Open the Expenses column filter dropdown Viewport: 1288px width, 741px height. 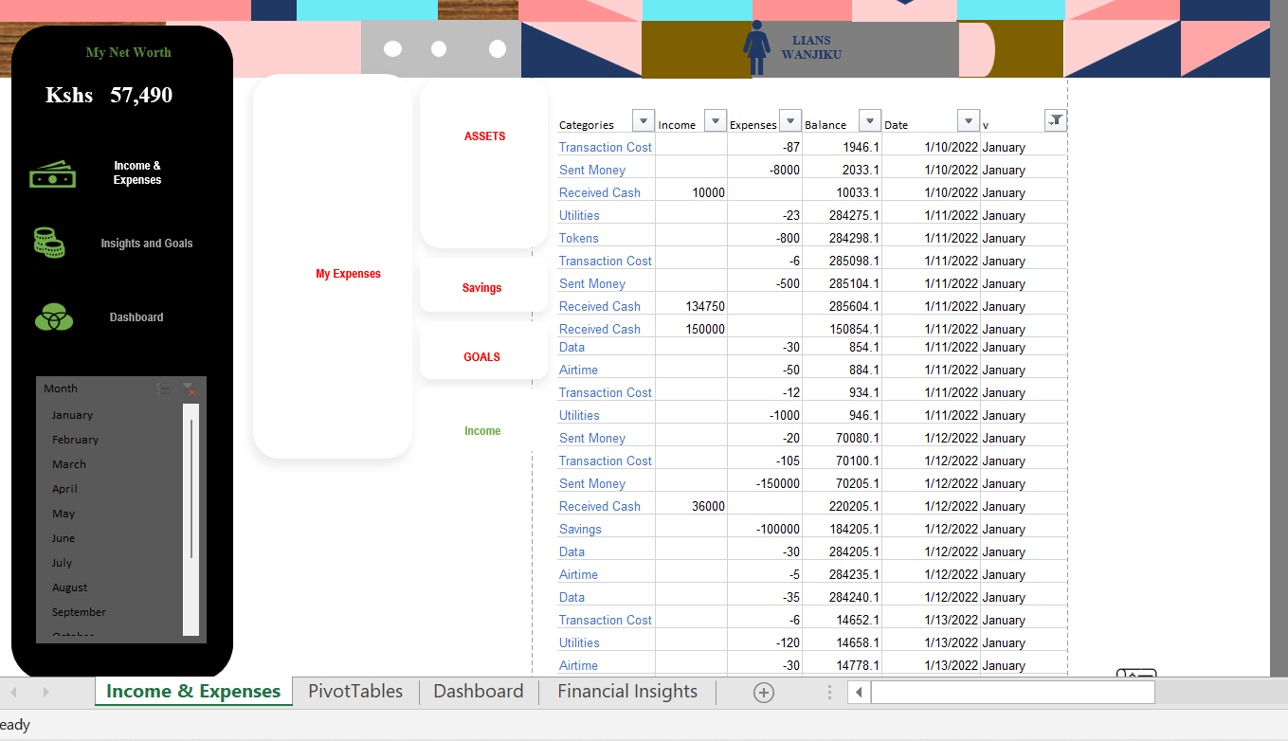coord(789,120)
